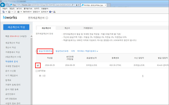Viewport: 169px width, 105px height.
Task: Click the 수신 담당자 column header
Action: 139,58
